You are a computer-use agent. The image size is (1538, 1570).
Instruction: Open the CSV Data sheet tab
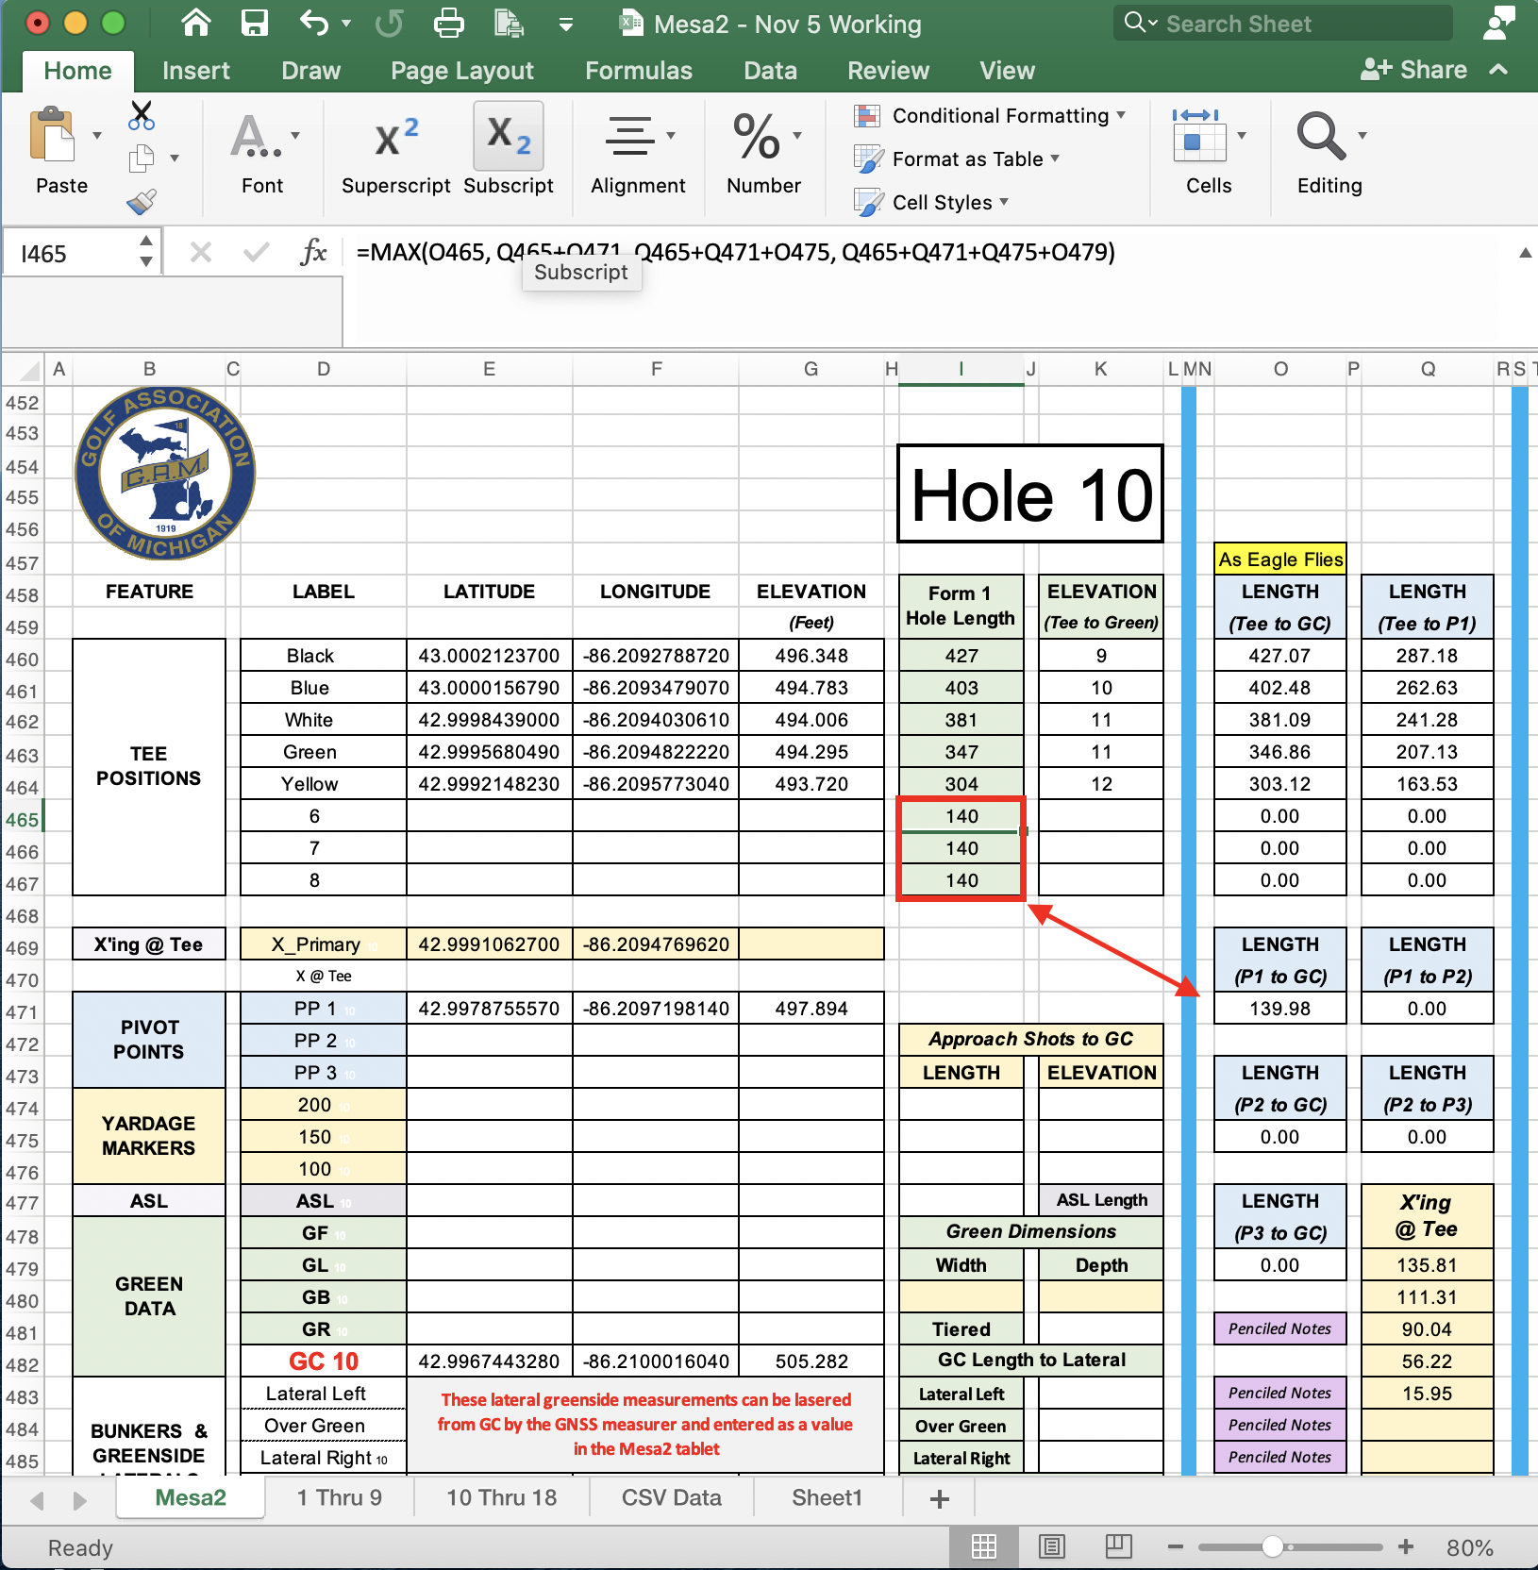672,1497
